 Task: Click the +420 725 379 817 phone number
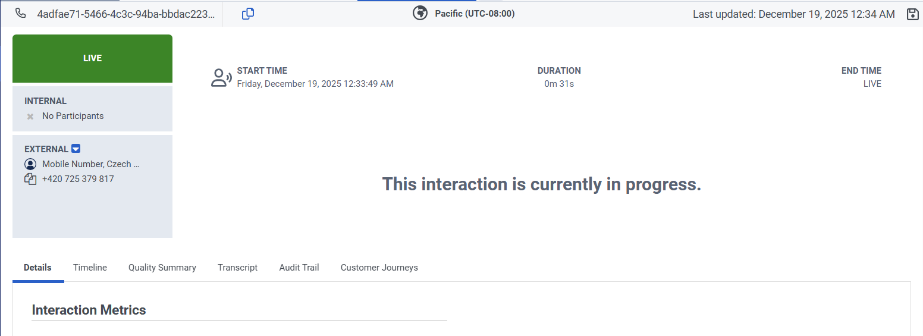[78, 179]
